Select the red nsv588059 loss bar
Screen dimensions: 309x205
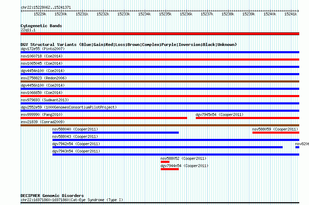[x=276, y=133]
